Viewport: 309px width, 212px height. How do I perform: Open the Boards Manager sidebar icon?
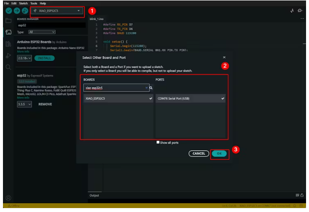8,32
